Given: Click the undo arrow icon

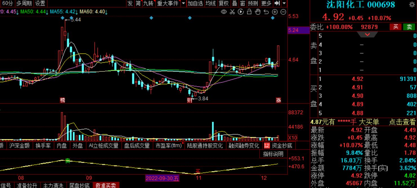Looking at the screenshot, I should 266,12.
